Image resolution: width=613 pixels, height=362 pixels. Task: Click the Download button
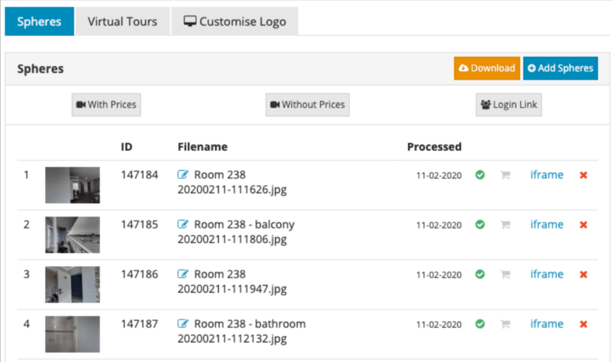(486, 68)
